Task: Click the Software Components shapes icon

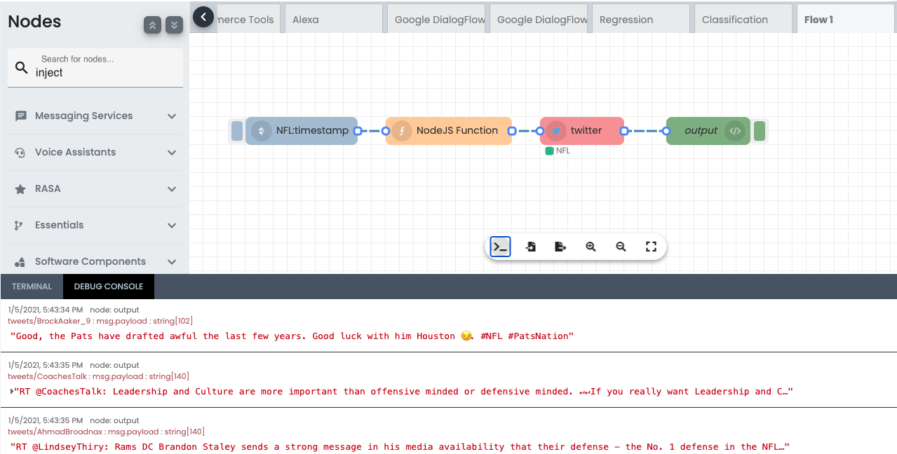Action: pyautogui.click(x=20, y=262)
